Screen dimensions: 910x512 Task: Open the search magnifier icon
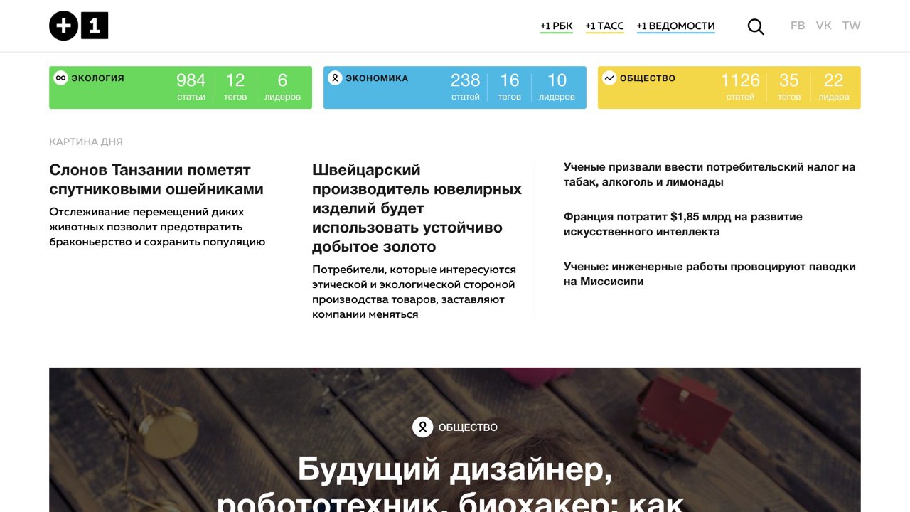pyautogui.click(x=756, y=27)
